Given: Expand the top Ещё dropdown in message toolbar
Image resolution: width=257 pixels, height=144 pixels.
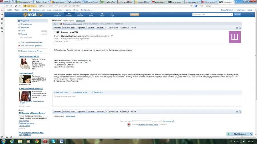Looking at the screenshot, I should [133, 28].
